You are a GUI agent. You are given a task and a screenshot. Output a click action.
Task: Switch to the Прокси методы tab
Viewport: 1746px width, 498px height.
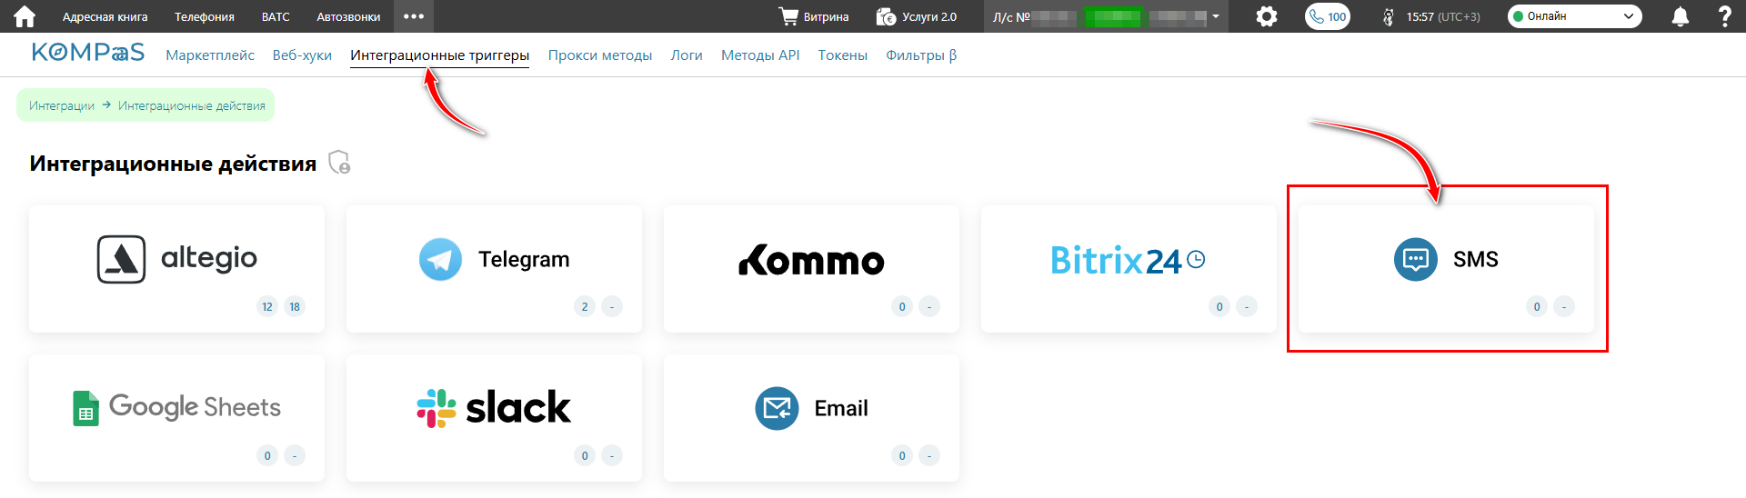pyautogui.click(x=600, y=55)
